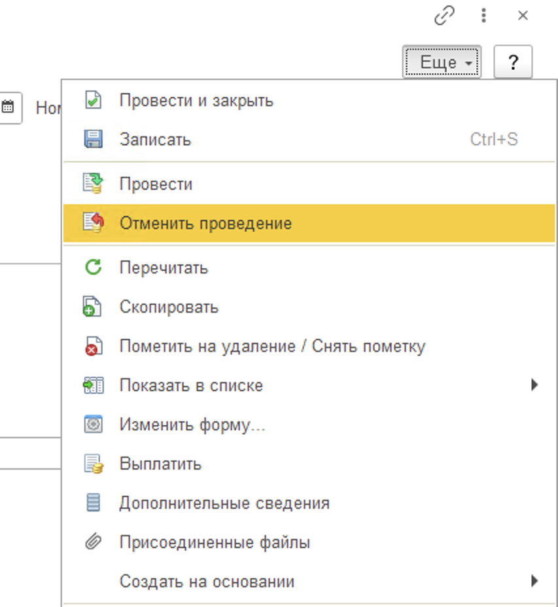
Task: Select Перечитать in the menu
Action: [x=309, y=268]
